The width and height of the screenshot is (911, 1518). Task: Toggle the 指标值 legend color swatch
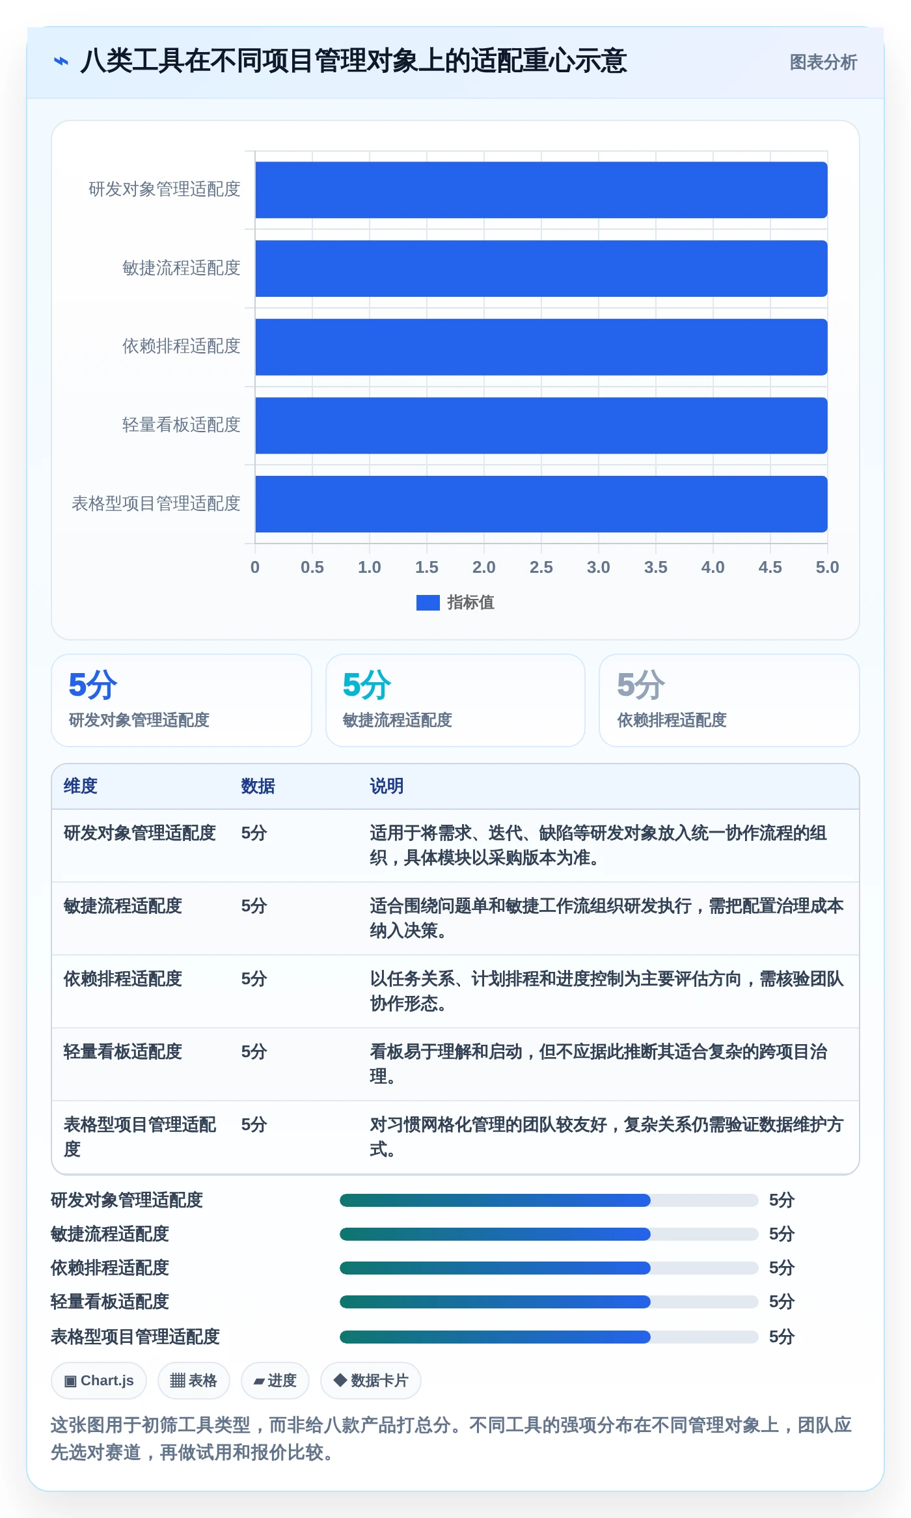tap(428, 603)
